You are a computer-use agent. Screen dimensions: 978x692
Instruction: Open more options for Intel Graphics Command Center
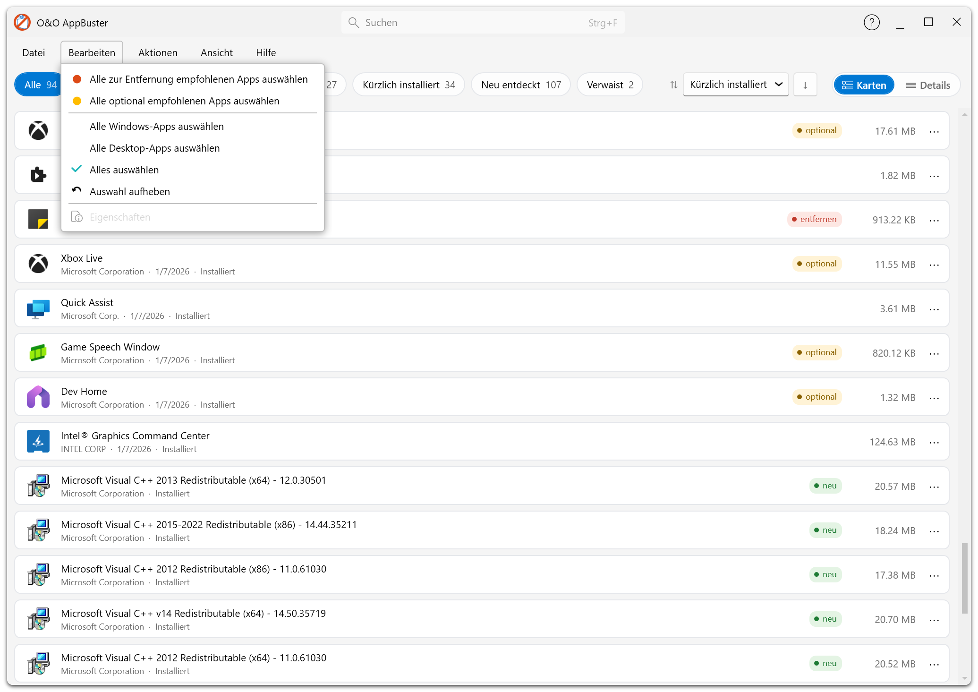934,442
